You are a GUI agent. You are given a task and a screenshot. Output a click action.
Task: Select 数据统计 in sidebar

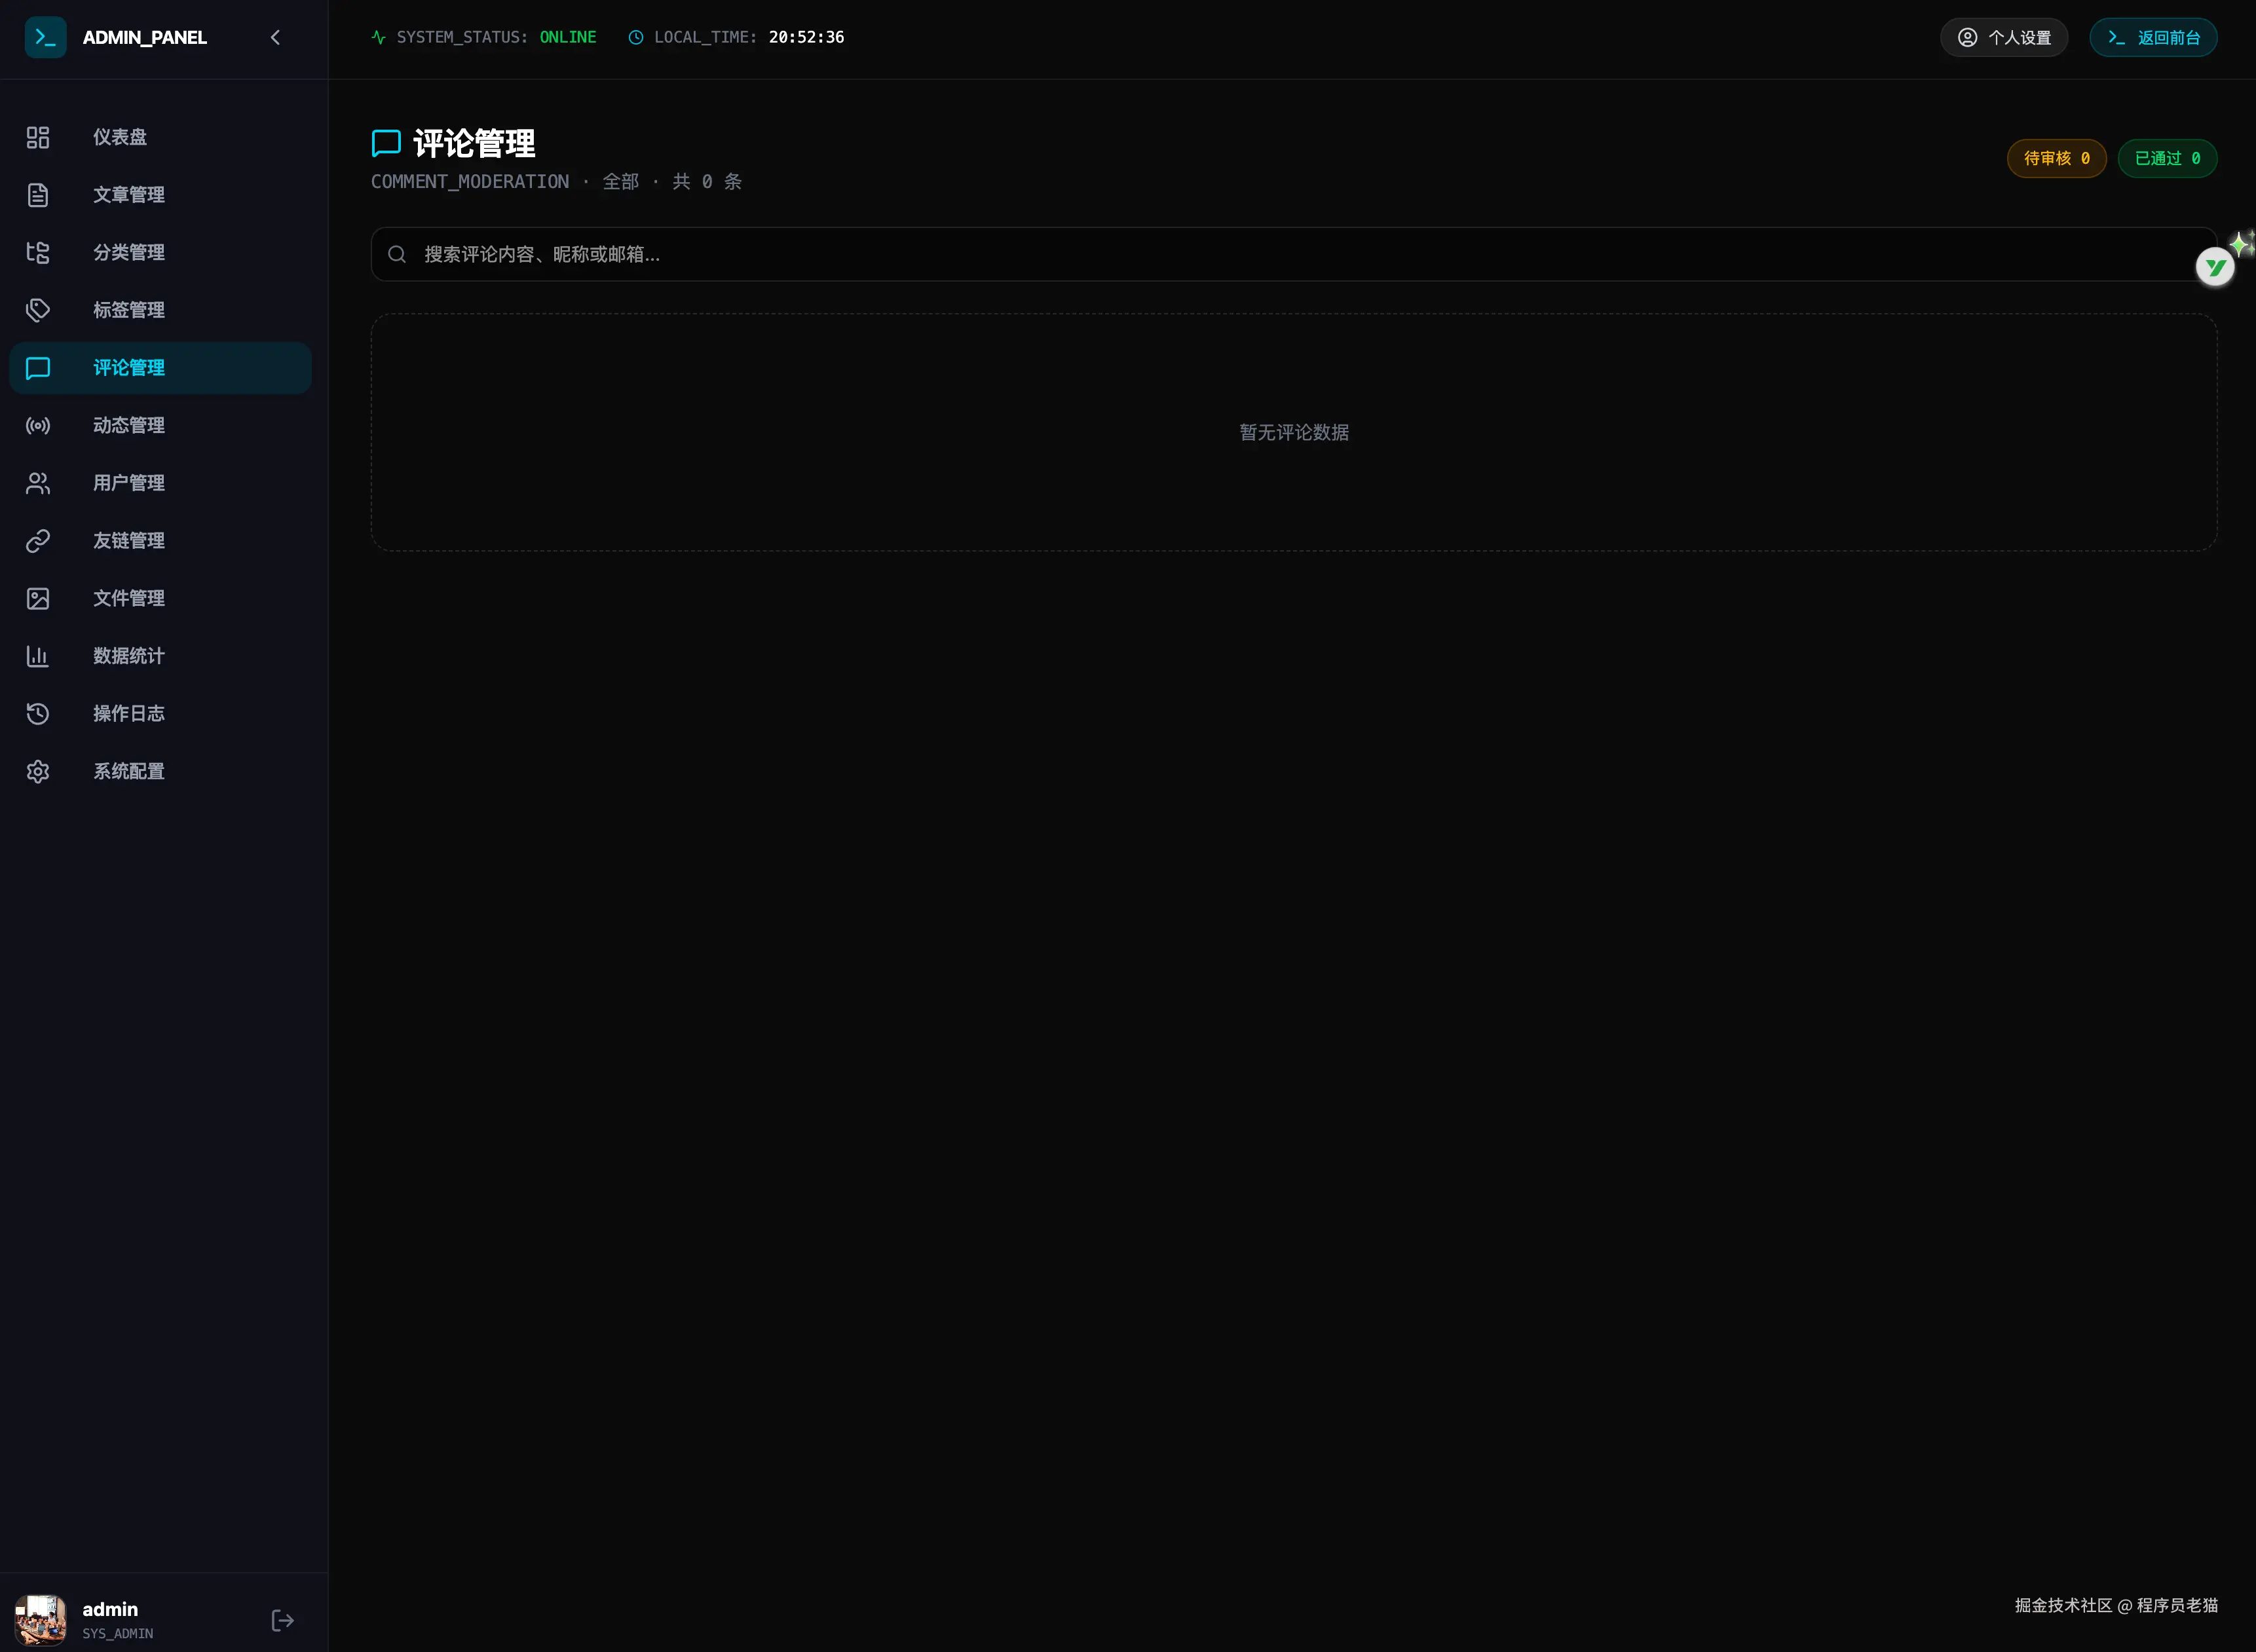160,656
